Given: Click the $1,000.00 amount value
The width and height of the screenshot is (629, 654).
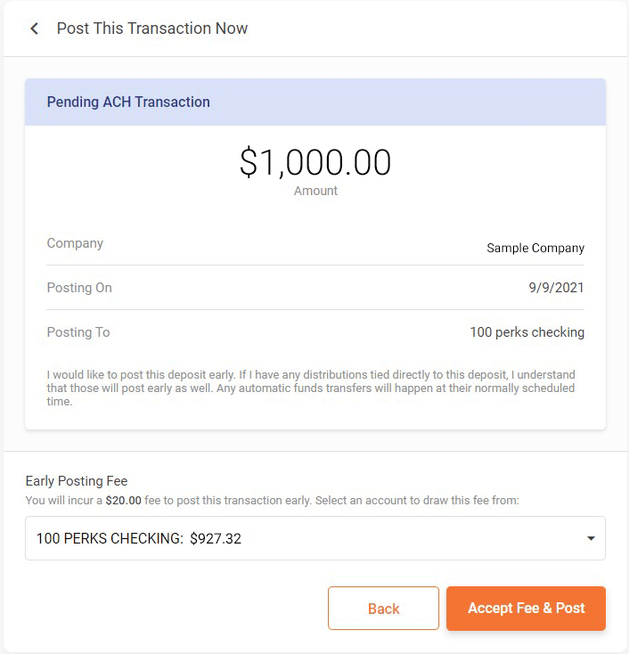Looking at the screenshot, I should [x=315, y=162].
